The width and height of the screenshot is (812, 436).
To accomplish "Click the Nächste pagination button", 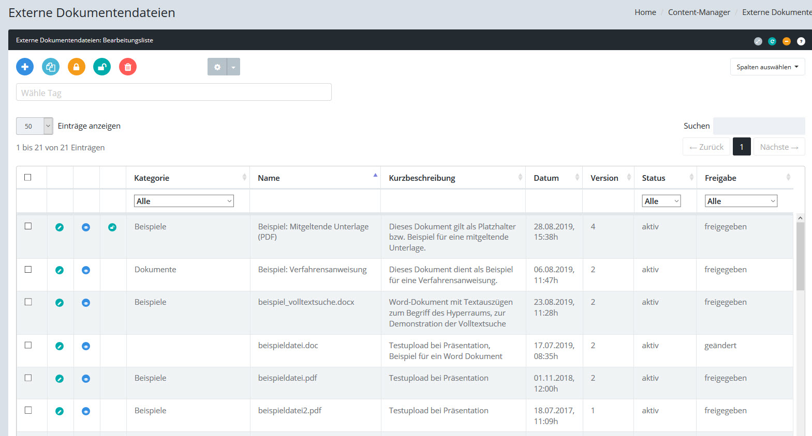I will pyautogui.click(x=778, y=147).
